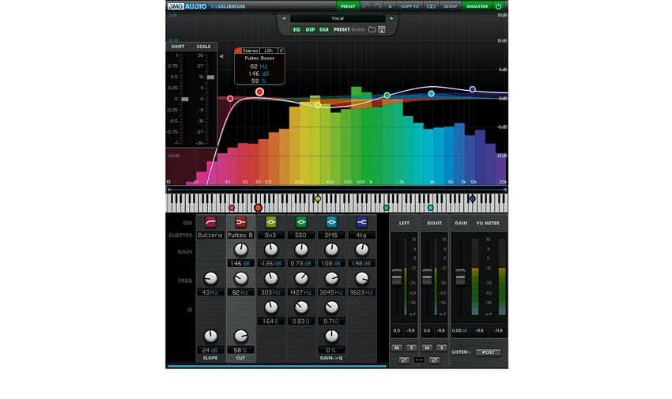The width and height of the screenshot is (672, 399).
Task: Open the DMG subtype dropdown
Action: (331, 235)
